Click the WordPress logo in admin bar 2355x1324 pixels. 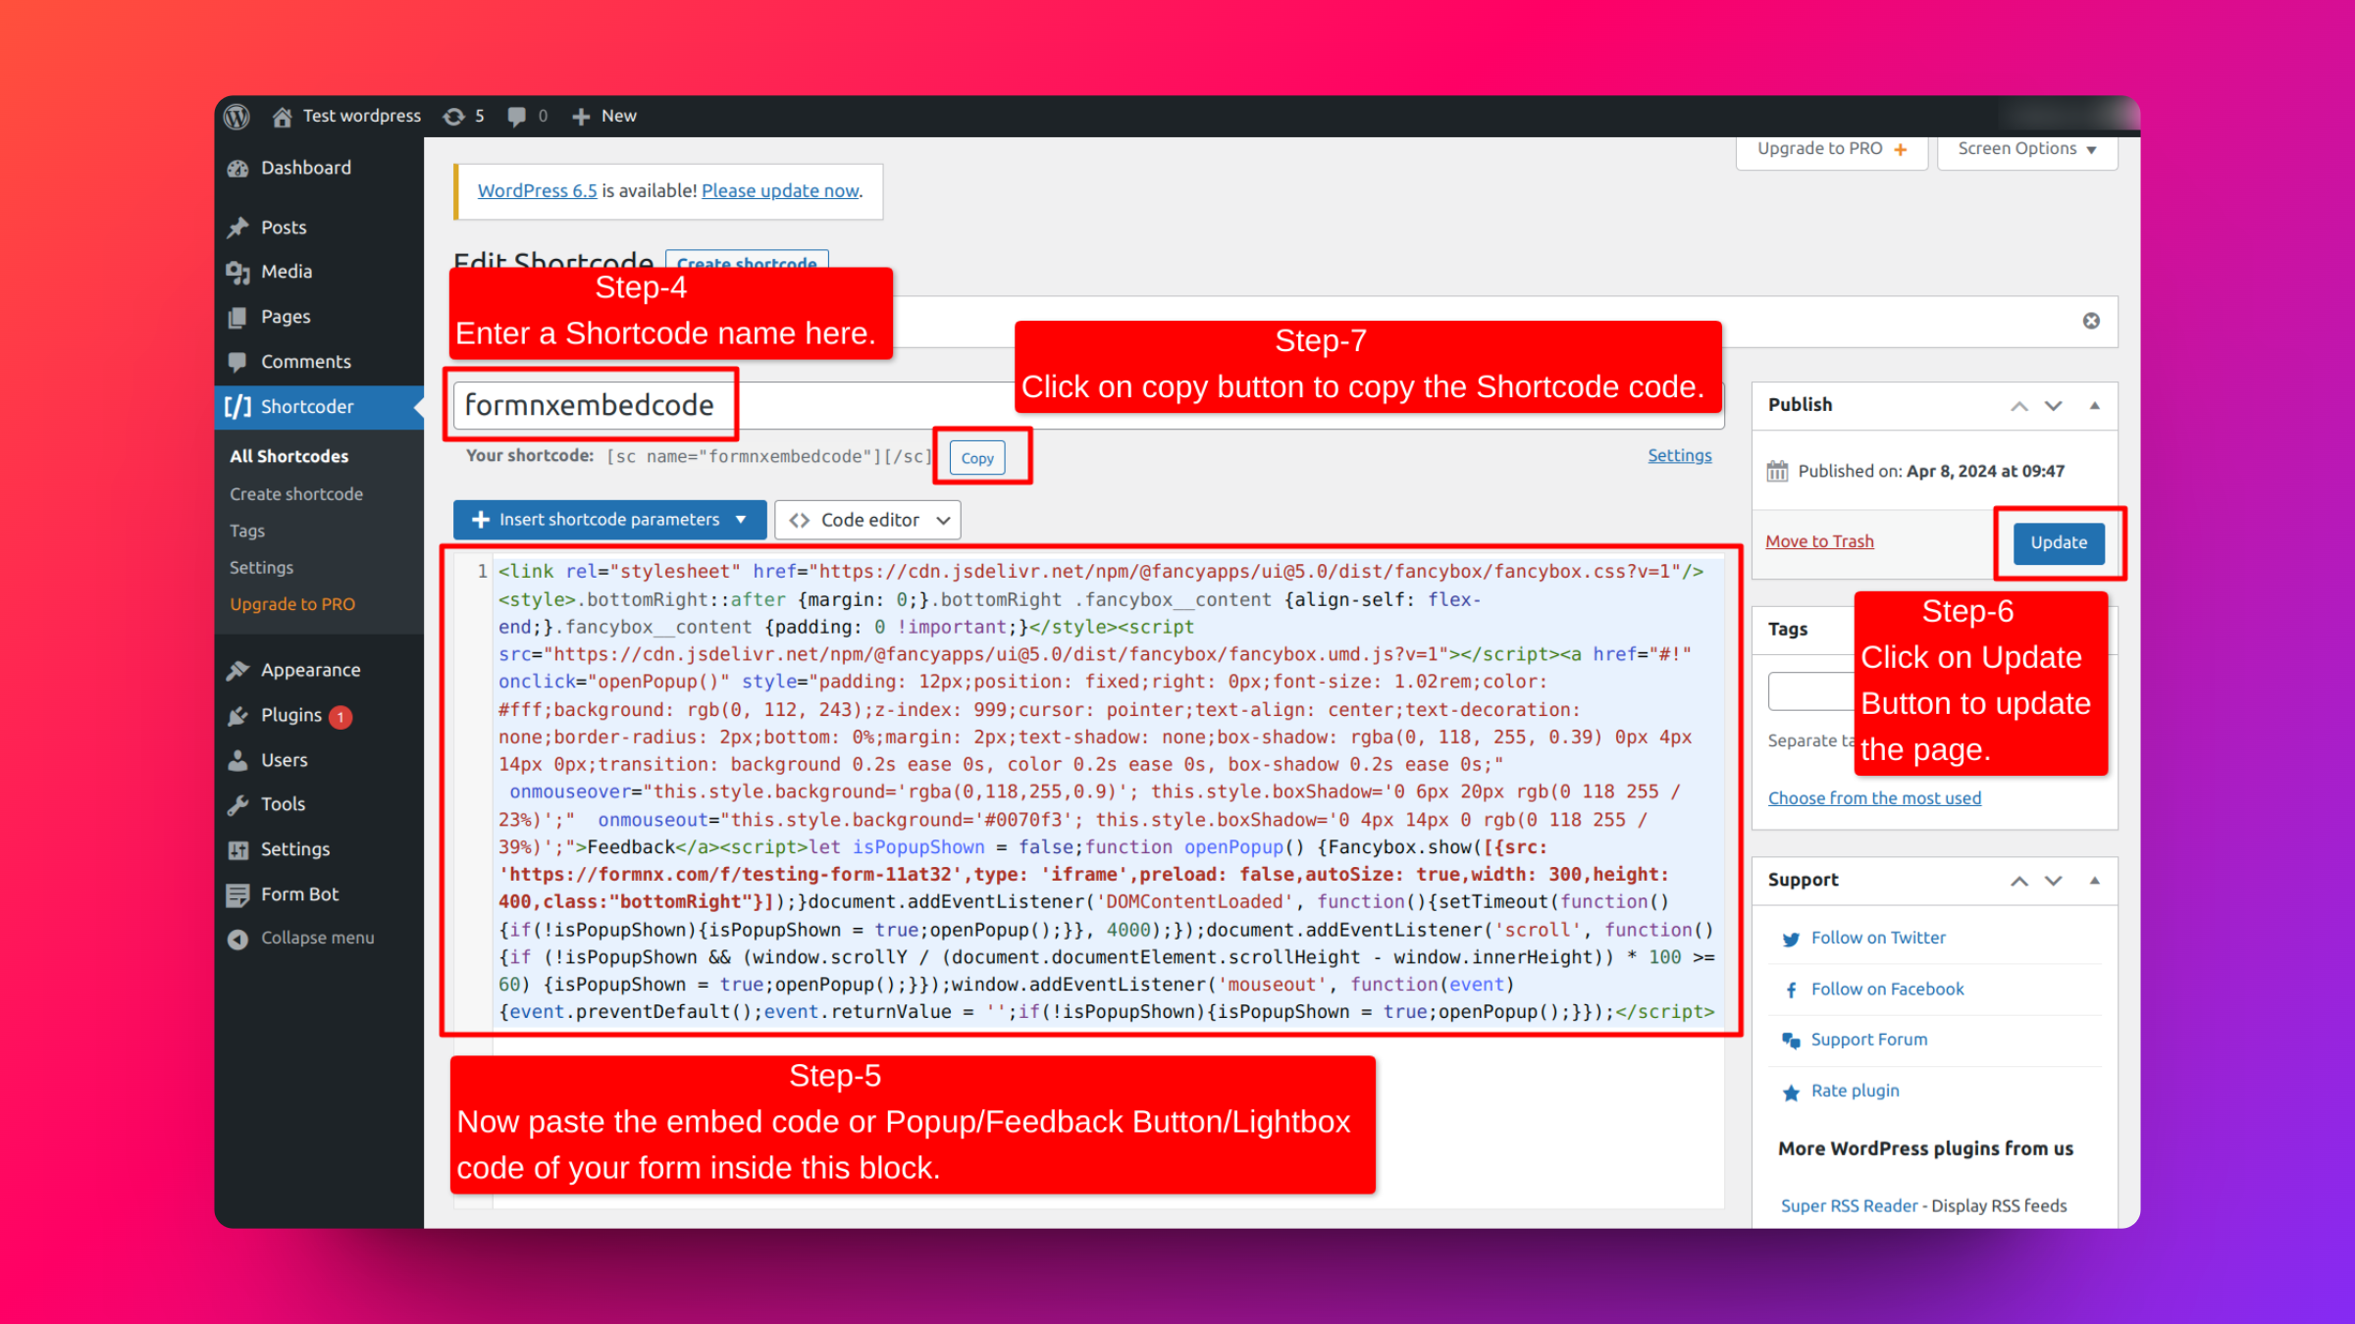coord(236,116)
